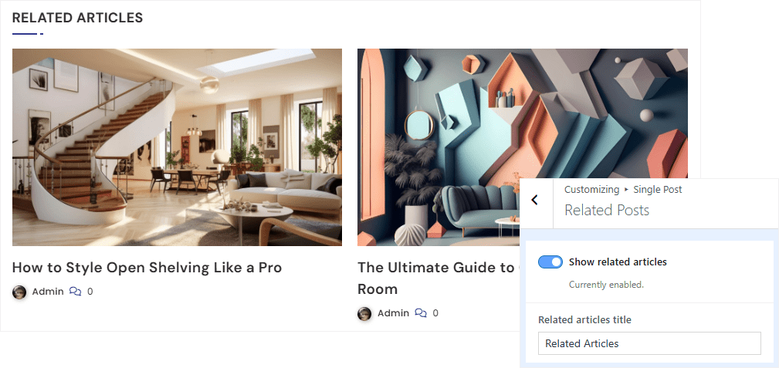Image resolution: width=779 pixels, height=368 pixels.
Task: Click comments icon under Open Shelving article
Action: (75, 292)
